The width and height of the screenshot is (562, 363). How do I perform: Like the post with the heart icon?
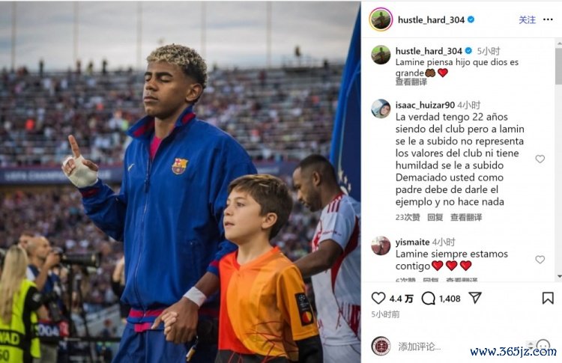(378, 298)
